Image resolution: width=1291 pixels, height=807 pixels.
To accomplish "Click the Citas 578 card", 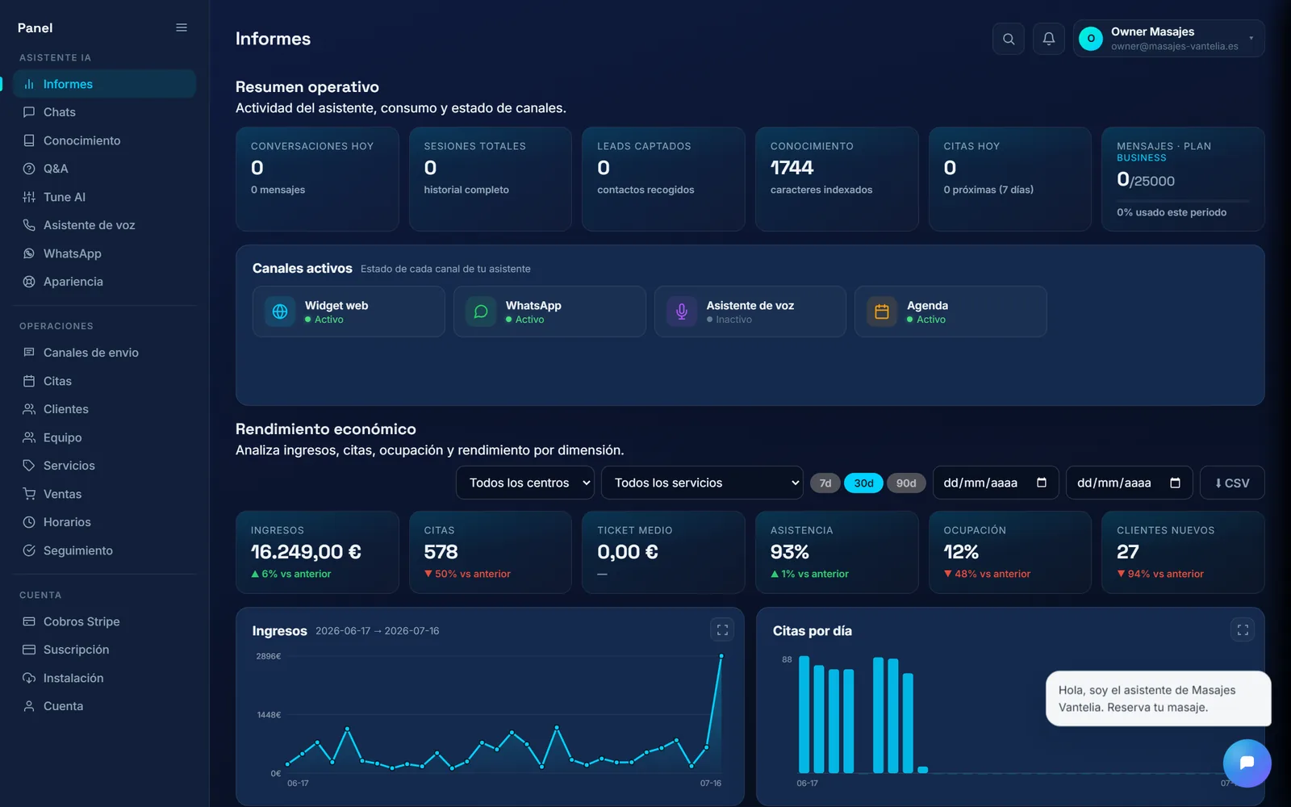I will [x=491, y=552].
